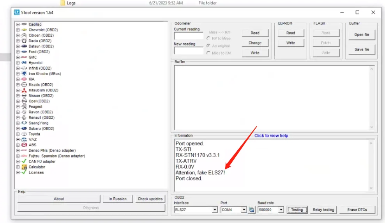Click the Mazda (OBD2) logo icon

tap(24, 84)
